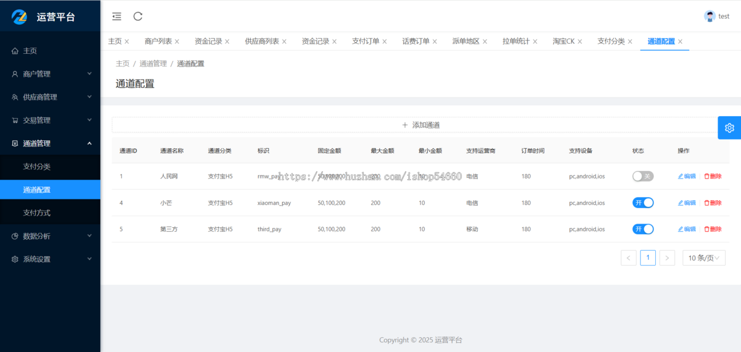This screenshot has height=352, width=741.
Task: Close the 话费订单 tab
Action: pos(435,41)
